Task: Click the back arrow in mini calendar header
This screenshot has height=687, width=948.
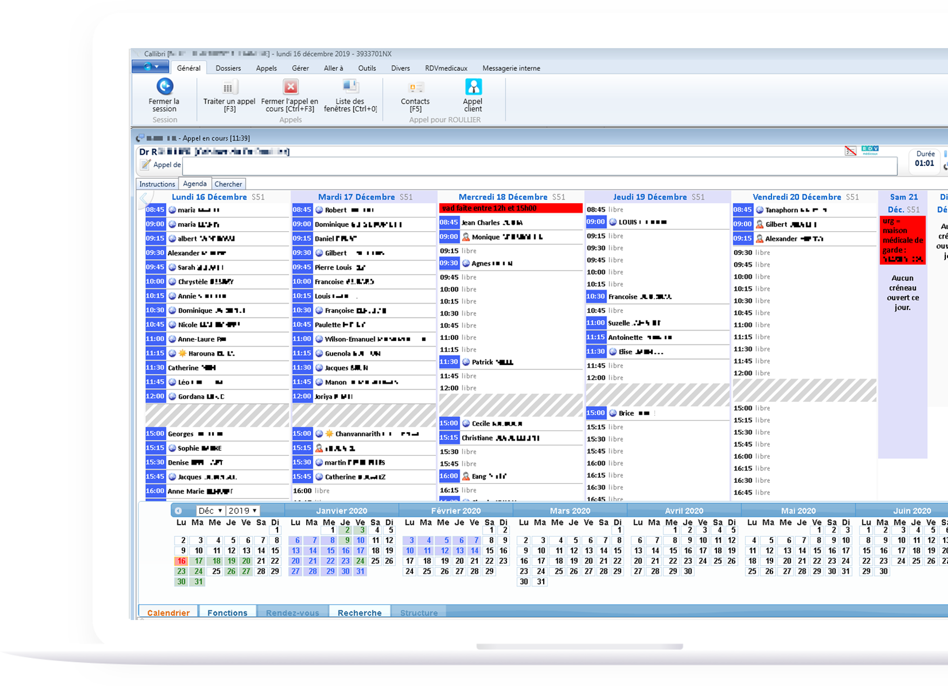Action: point(178,510)
